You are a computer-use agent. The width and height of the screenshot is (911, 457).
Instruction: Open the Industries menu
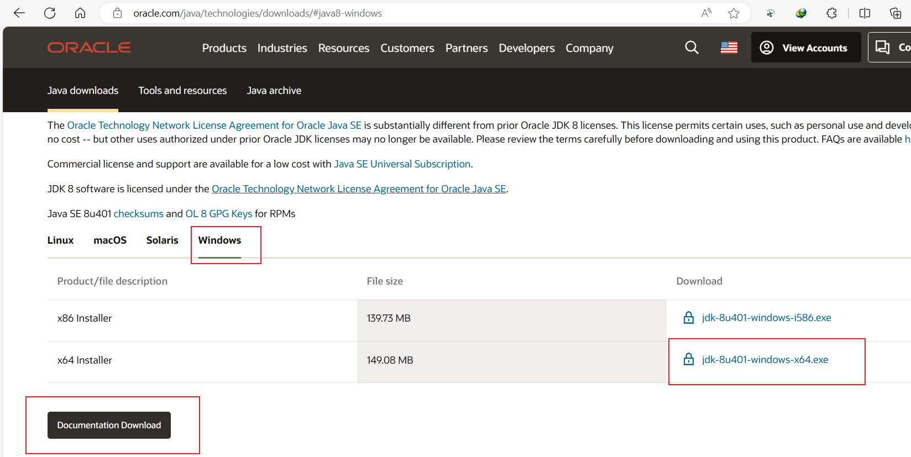click(282, 48)
